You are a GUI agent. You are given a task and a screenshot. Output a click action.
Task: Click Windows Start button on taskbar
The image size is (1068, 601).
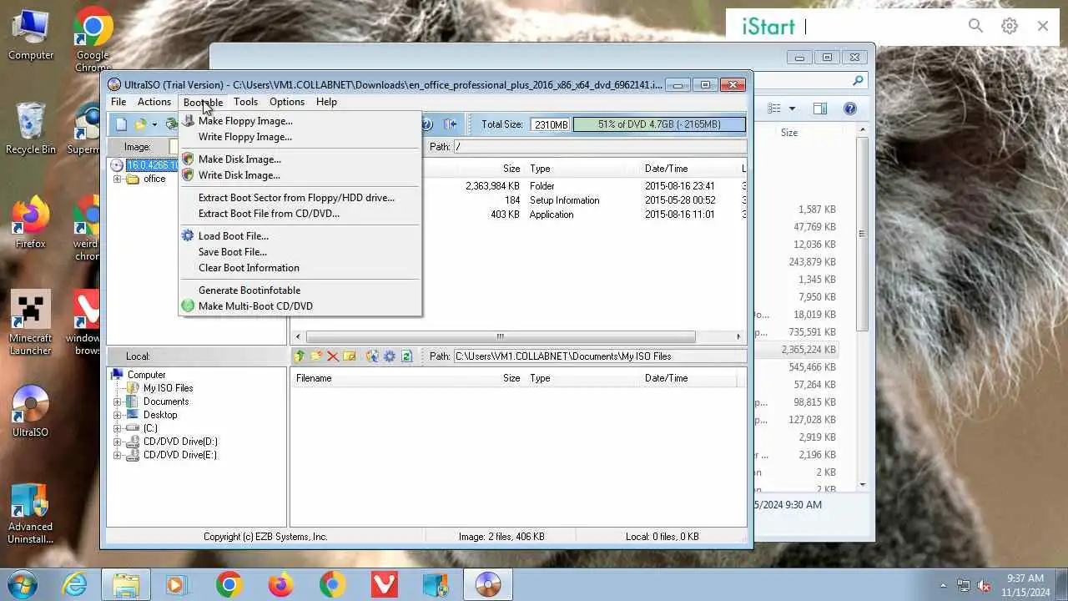tap(22, 584)
